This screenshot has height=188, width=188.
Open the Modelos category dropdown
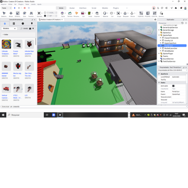[9, 29]
